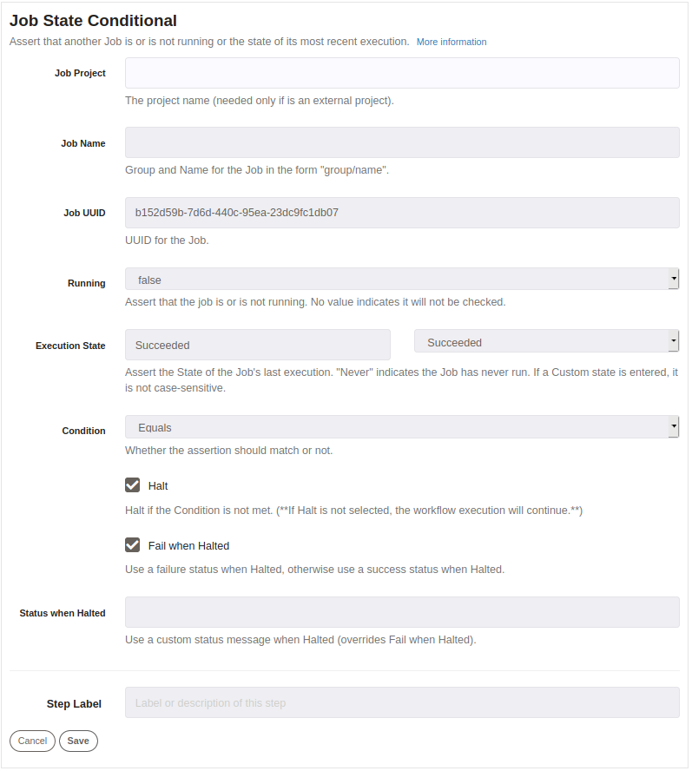Click the 'Fail when Halted' checkbox label text
The height and width of the screenshot is (771, 692).
coord(189,546)
